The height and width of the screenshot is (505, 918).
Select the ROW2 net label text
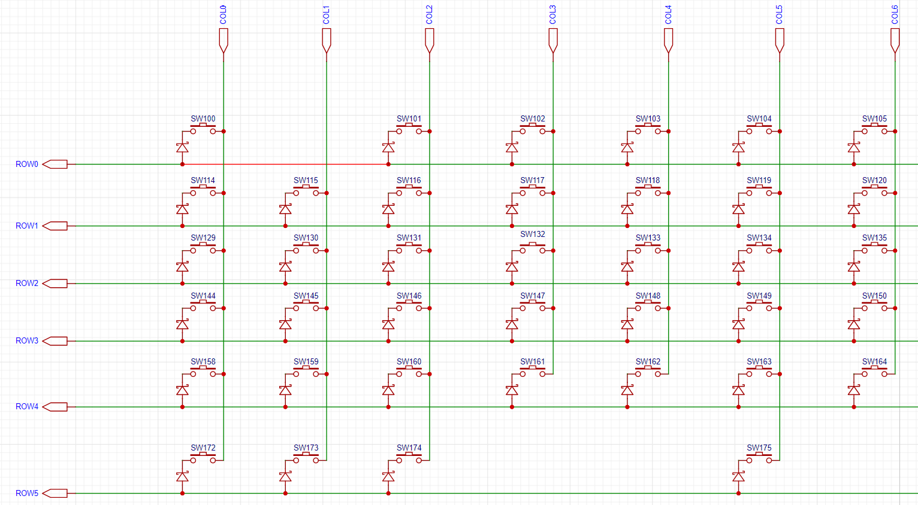(x=27, y=283)
